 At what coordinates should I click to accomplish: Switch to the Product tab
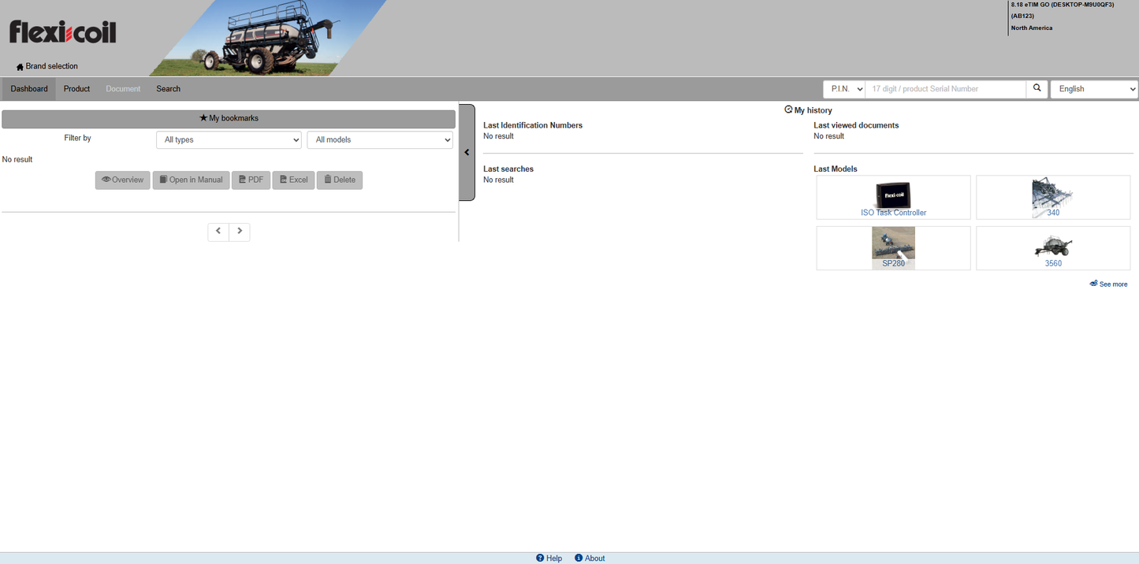[x=76, y=89]
